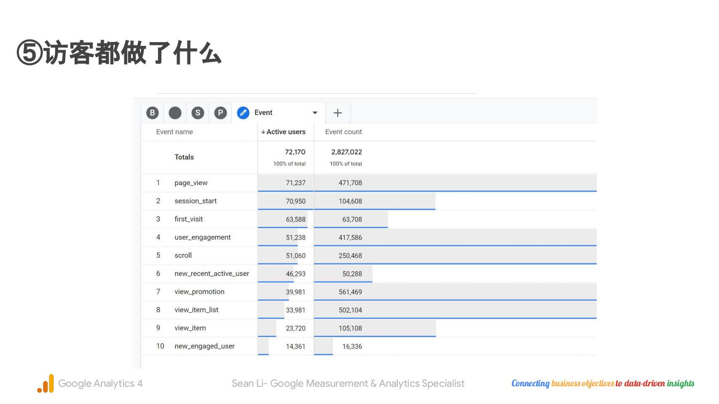Select the Event tab label
This screenshot has height=404, width=719.
[x=263, y=113]
